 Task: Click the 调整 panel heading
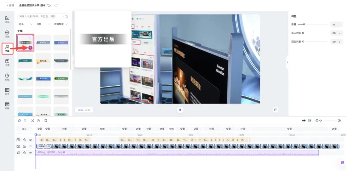click(294, 16)
